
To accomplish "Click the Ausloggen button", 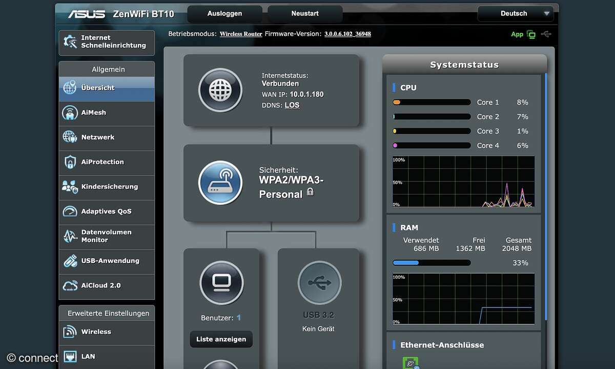I will point(224,14).
